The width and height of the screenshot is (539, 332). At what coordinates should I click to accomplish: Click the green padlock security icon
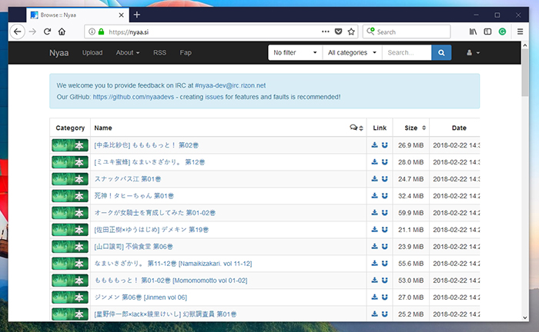pos(101,32)
